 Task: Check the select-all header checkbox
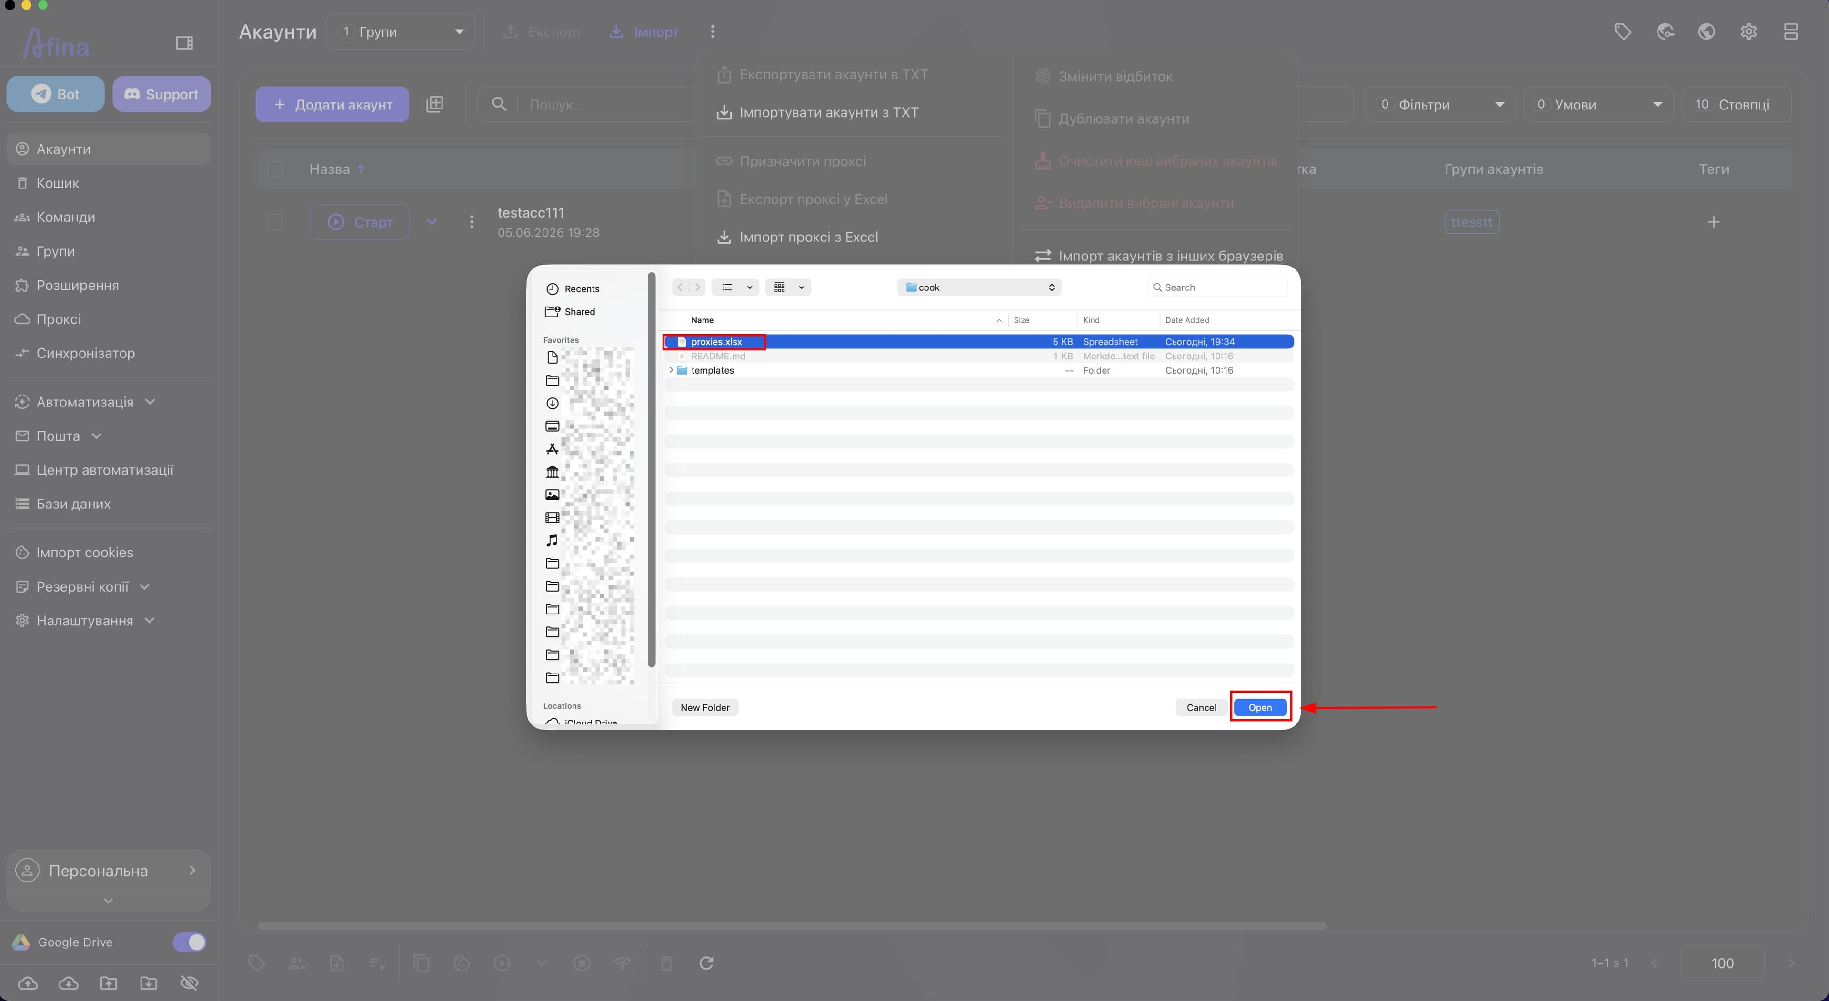pyautogui.click(x=274, y=169)
